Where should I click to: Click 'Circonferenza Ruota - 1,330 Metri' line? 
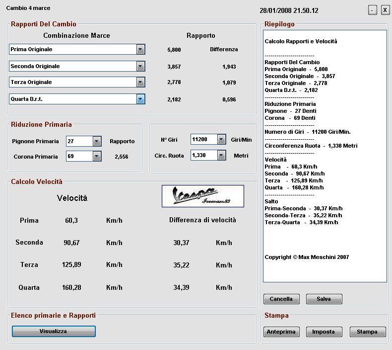point(311,146)
